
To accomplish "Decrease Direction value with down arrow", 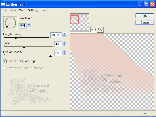I will 29,26.
